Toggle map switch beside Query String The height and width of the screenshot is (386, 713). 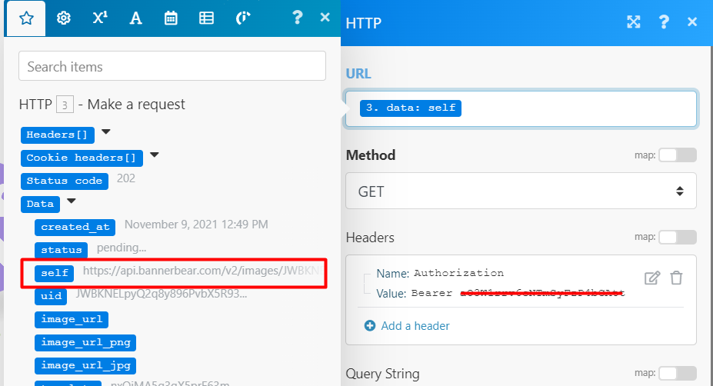click(677, 373)
